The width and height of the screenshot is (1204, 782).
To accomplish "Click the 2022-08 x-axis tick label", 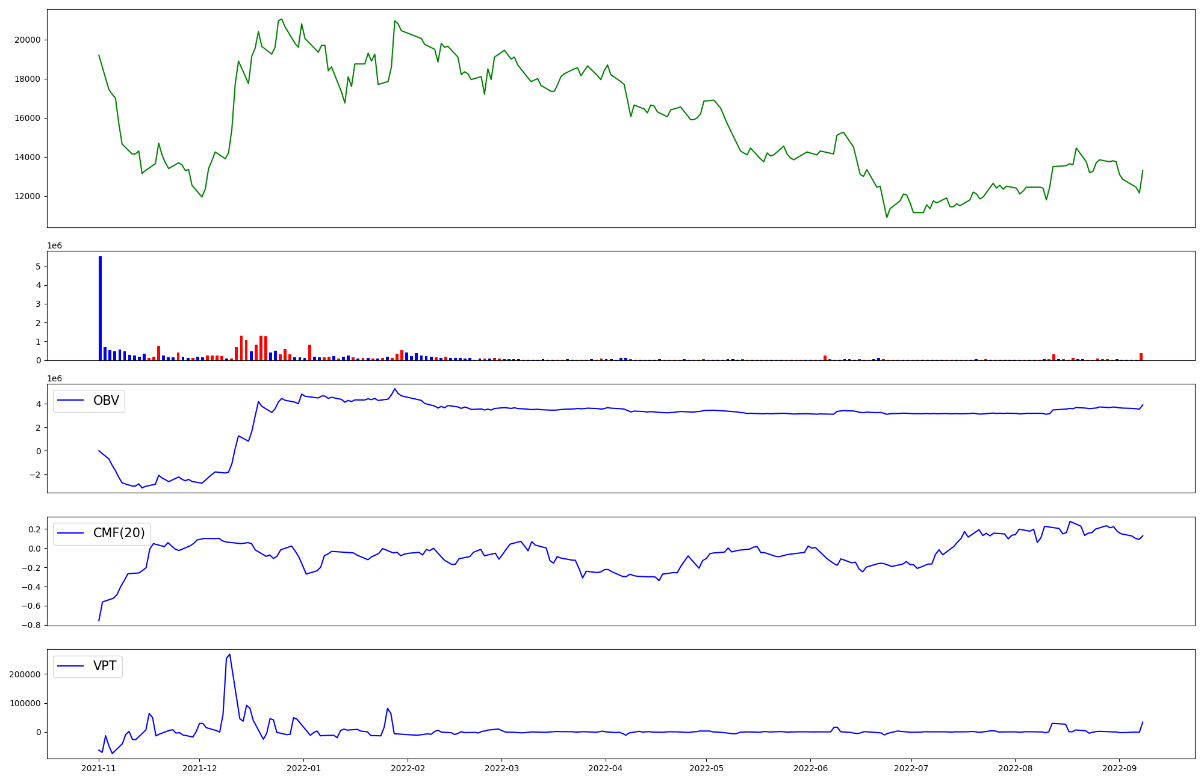I will tap(1016, 768).
